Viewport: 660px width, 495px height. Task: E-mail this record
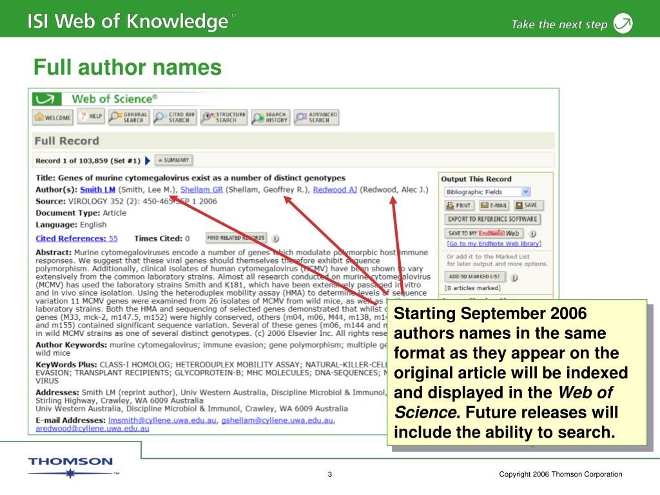click(494, 206)
